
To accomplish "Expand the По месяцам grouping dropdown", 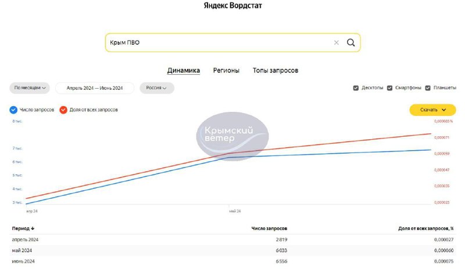I will pos(30,88).
